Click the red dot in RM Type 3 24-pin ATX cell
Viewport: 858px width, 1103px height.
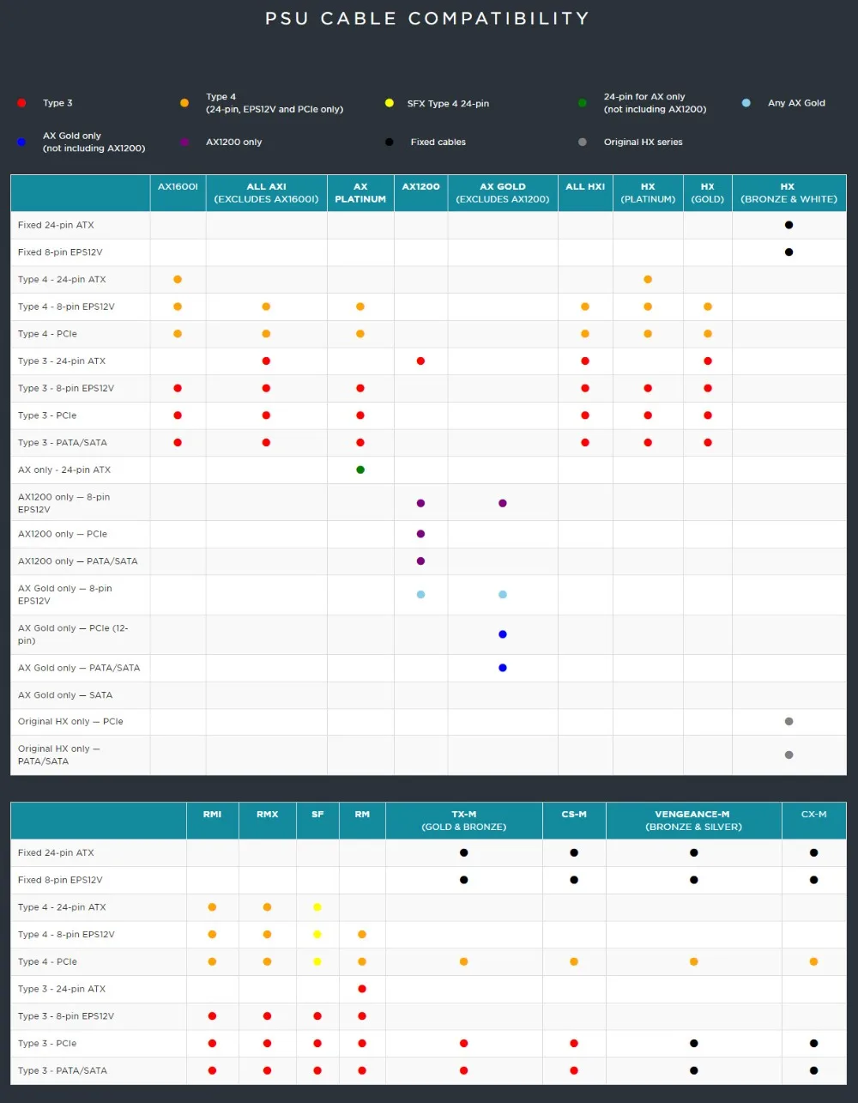click(362, 990)
